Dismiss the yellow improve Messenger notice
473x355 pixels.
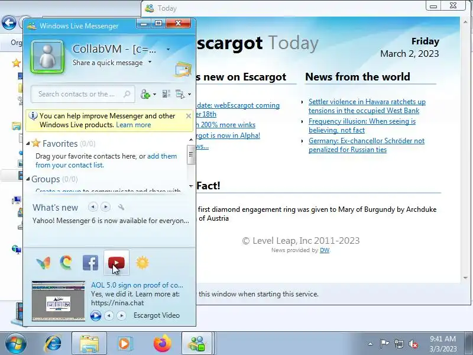click(189, 116)
